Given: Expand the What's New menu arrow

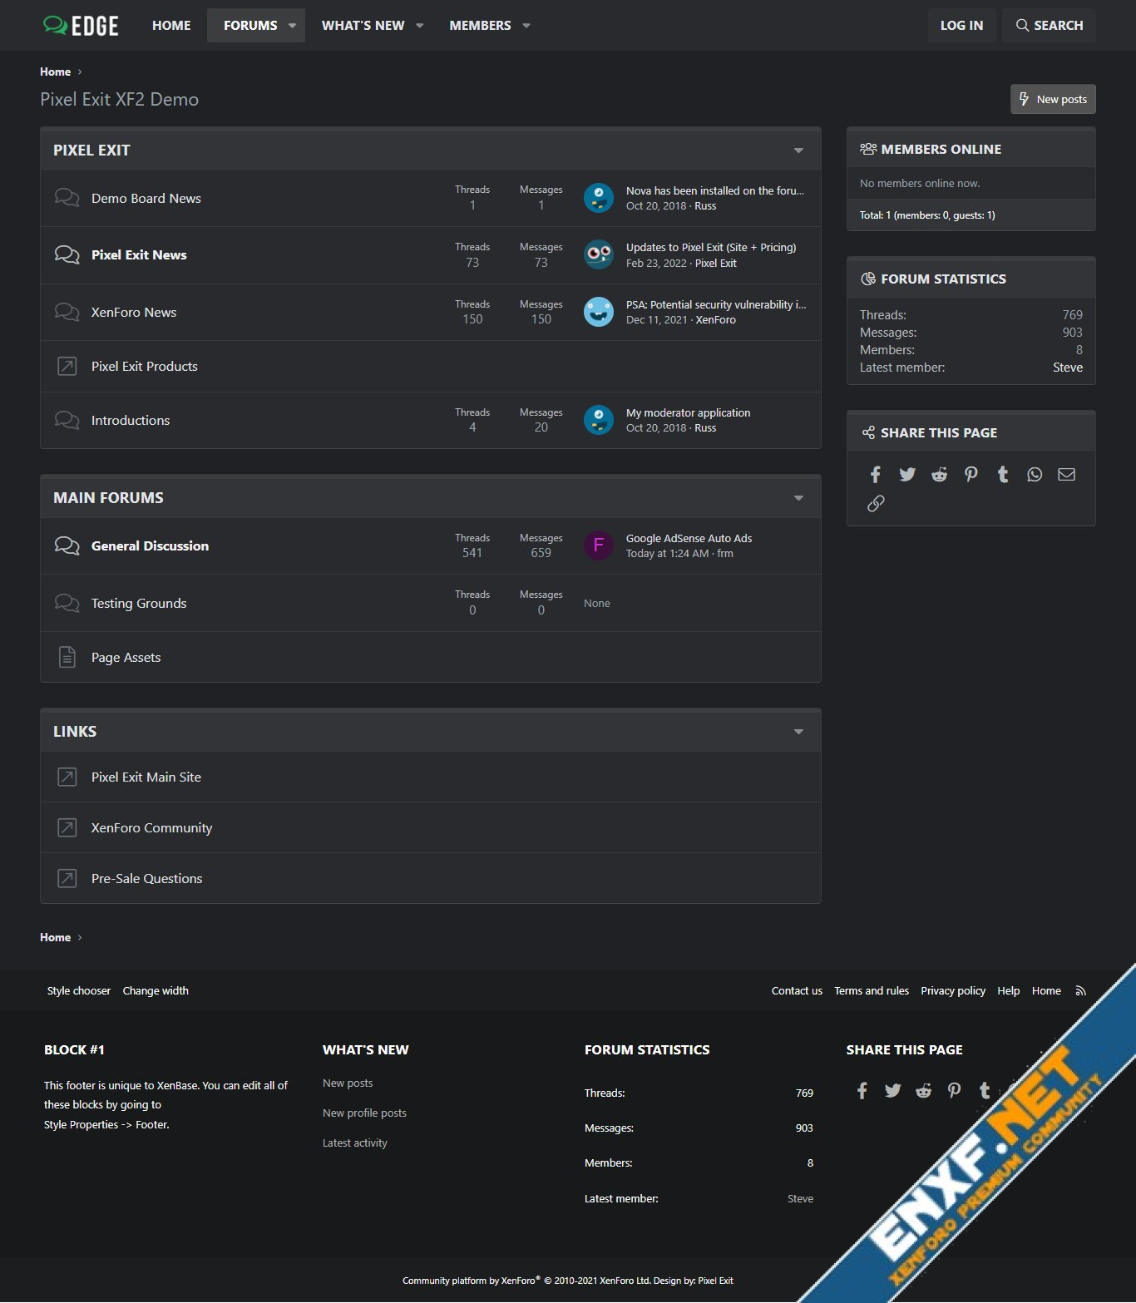Looking at the screenshot, I should pos(419,26).
